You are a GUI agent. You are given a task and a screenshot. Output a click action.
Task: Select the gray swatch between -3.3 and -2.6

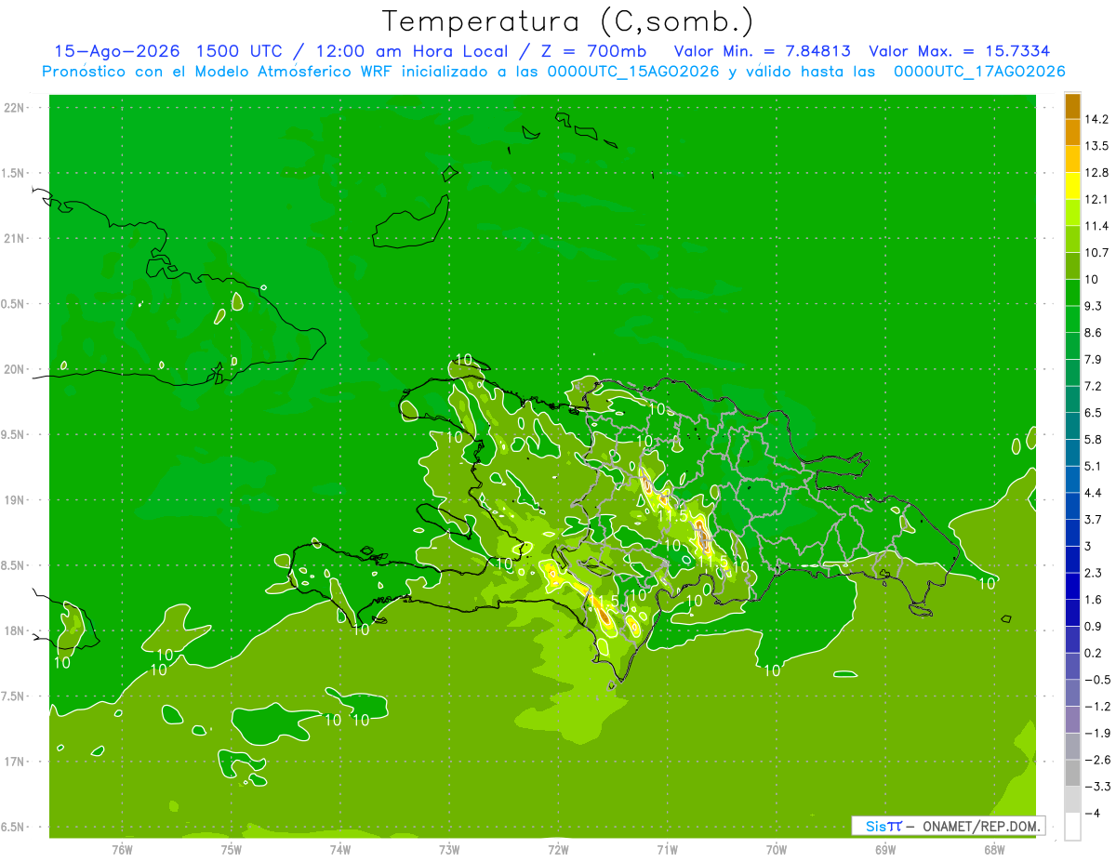1072,773
